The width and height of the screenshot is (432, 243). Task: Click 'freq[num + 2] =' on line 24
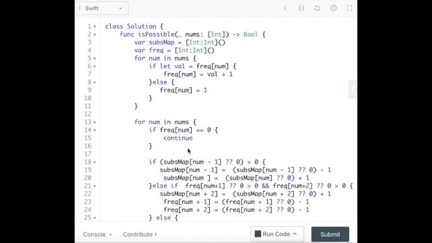(190, 210)
